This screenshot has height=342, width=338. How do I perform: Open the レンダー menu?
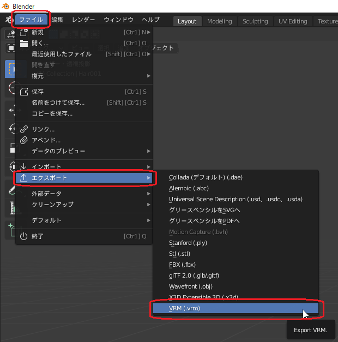pyautogui.click(x=83, y=20)
